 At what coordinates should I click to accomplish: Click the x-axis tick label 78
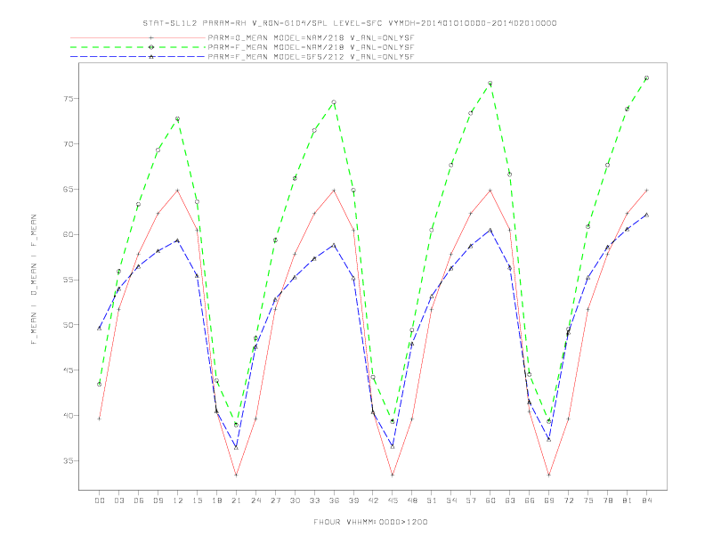pos(607,500)
